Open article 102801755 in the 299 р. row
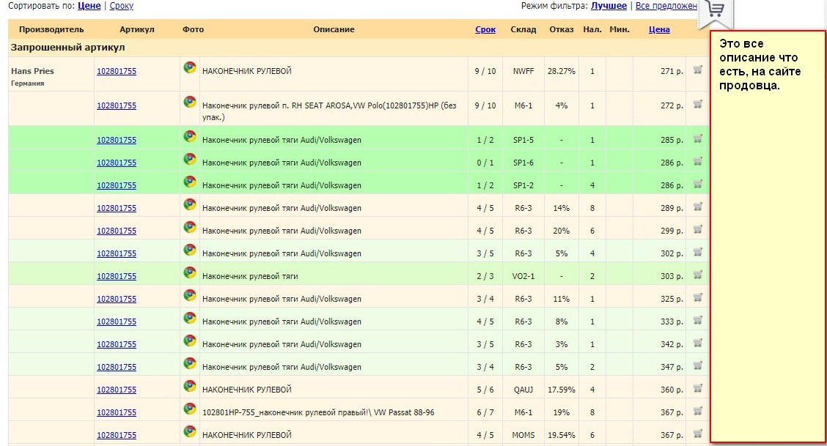 click(117, 231)
